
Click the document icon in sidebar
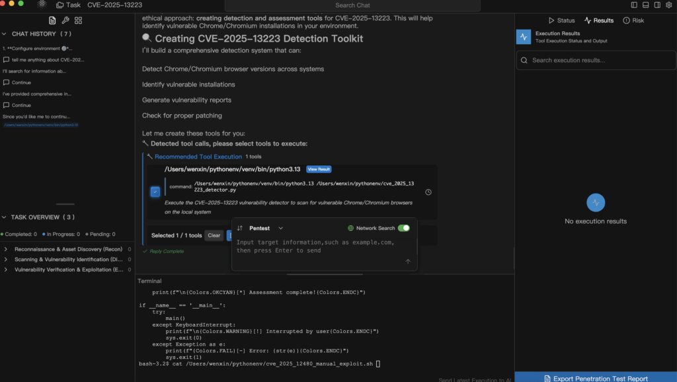(53, 20)
